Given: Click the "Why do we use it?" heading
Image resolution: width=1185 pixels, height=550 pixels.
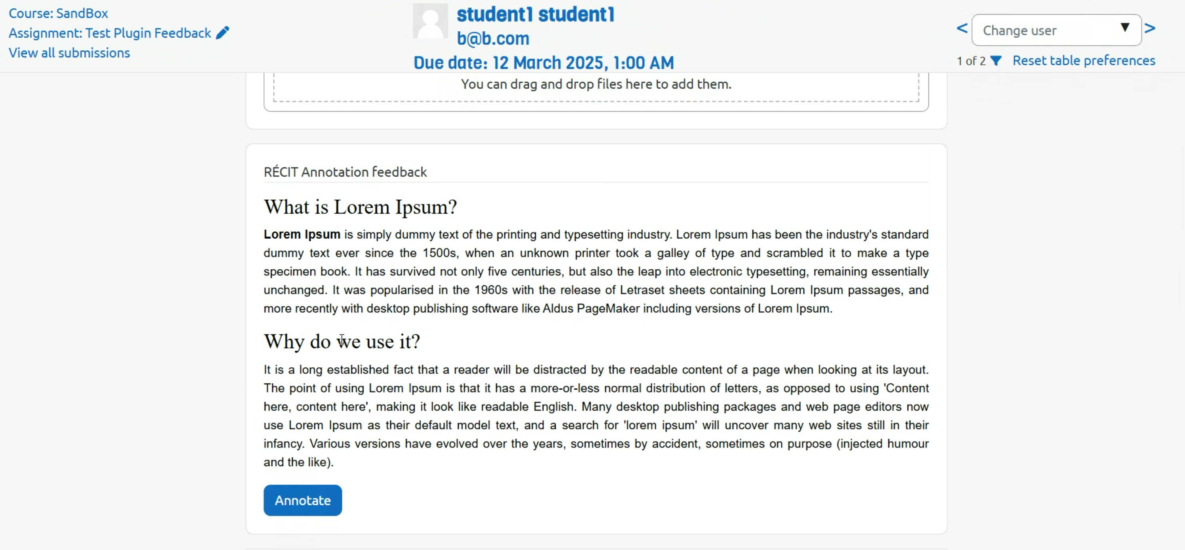Looking at the screenshot, I should click(342, 342).
